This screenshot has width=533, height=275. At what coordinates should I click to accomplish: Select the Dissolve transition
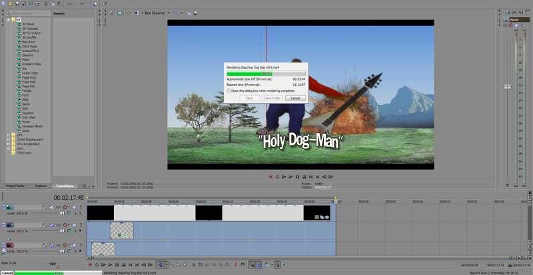coord(27,55)
